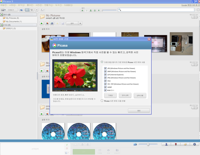Open the view options dropdown arrow in toolbar
200x155 pixels.
coord(37,10)
